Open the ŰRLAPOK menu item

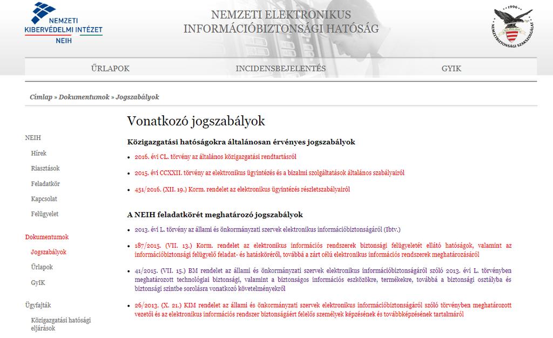[x=110, y=69]
